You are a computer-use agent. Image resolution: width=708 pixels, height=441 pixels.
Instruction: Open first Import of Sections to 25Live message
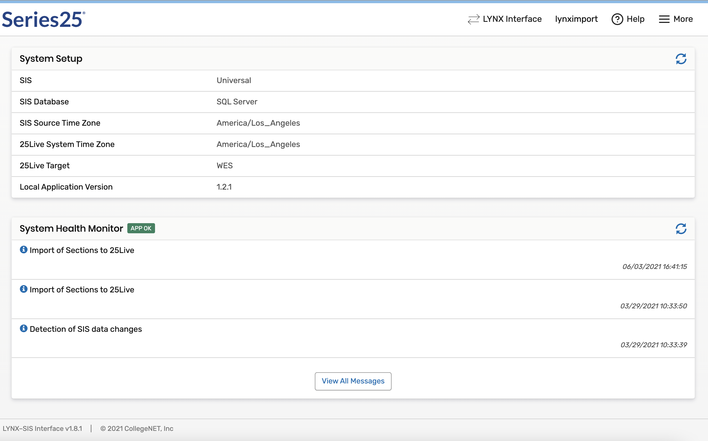pos(82,250)
